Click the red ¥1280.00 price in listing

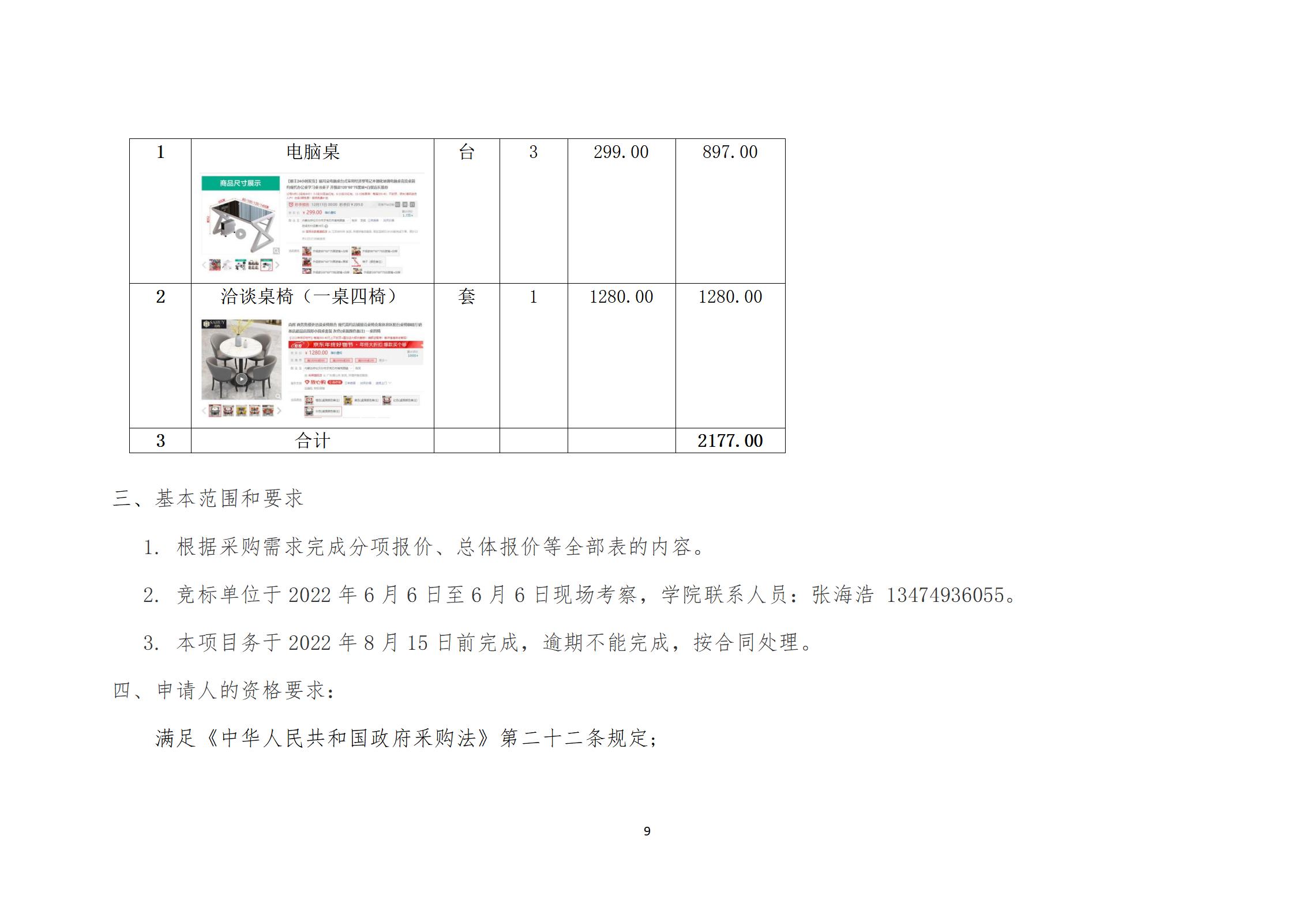[x=317, y=352]
